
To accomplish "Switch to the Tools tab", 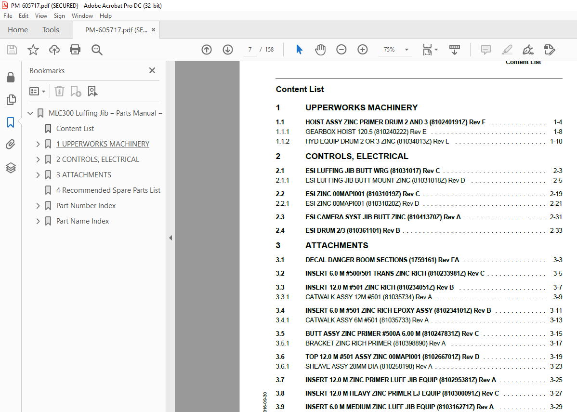I will click(51, 30).
